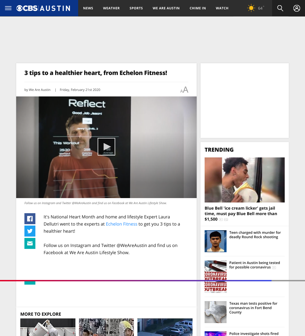Change article text size
The height and width of the screenshot is (336, 305).
(184, 90)
